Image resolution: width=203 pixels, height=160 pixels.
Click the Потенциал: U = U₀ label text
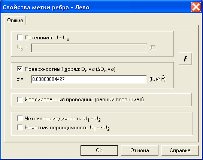(47, 38)
